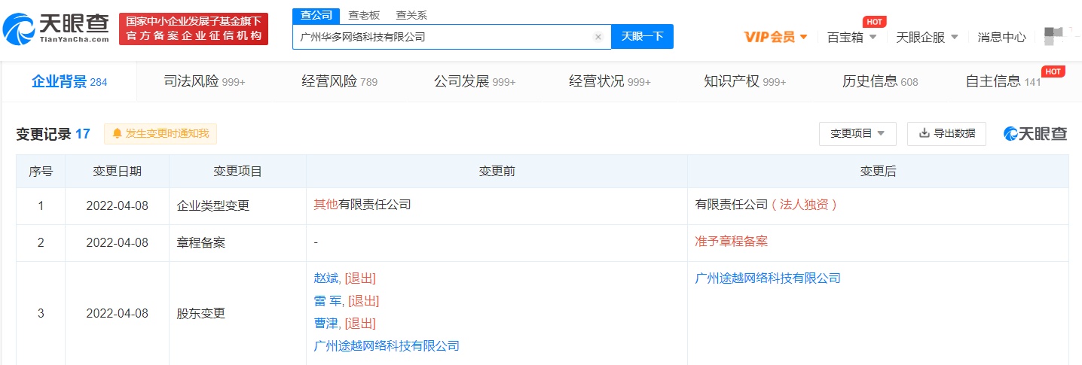The width and height of the screenshot is (1082, 365).
Task: Export data with the 导出数据 button
Action: 946,133
